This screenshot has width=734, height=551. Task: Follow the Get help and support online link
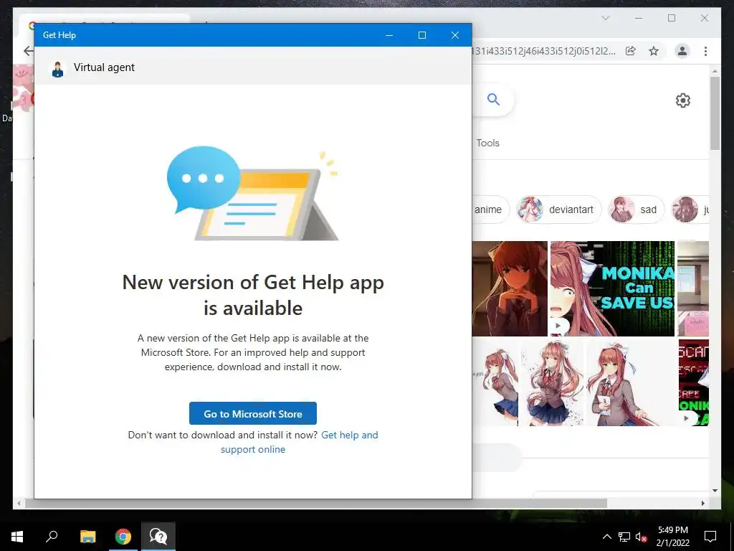click(300, 442)
